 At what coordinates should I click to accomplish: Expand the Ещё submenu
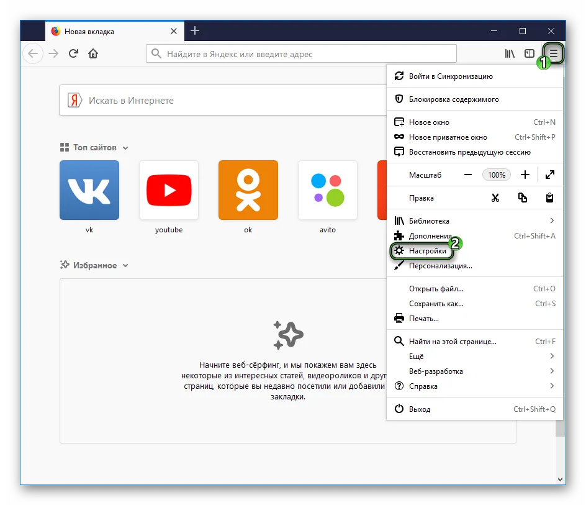(475, 356)
